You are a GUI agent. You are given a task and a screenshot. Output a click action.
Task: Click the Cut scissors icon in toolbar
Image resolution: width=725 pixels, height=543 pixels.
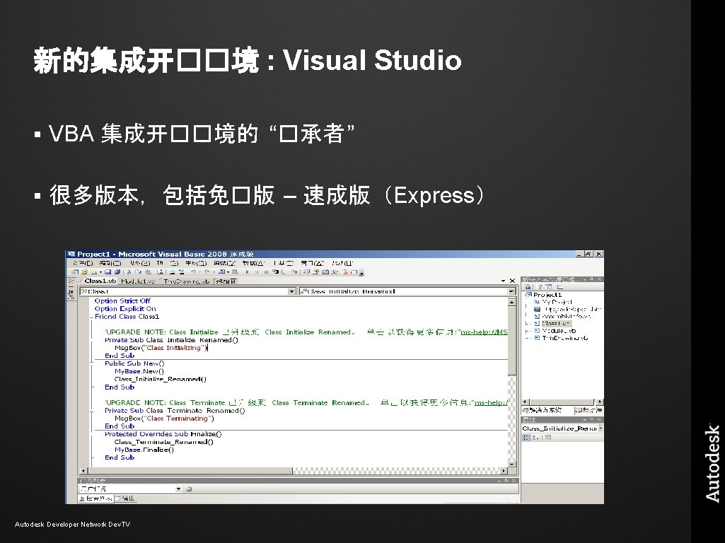pyautogui.click(x=129, y=272)
